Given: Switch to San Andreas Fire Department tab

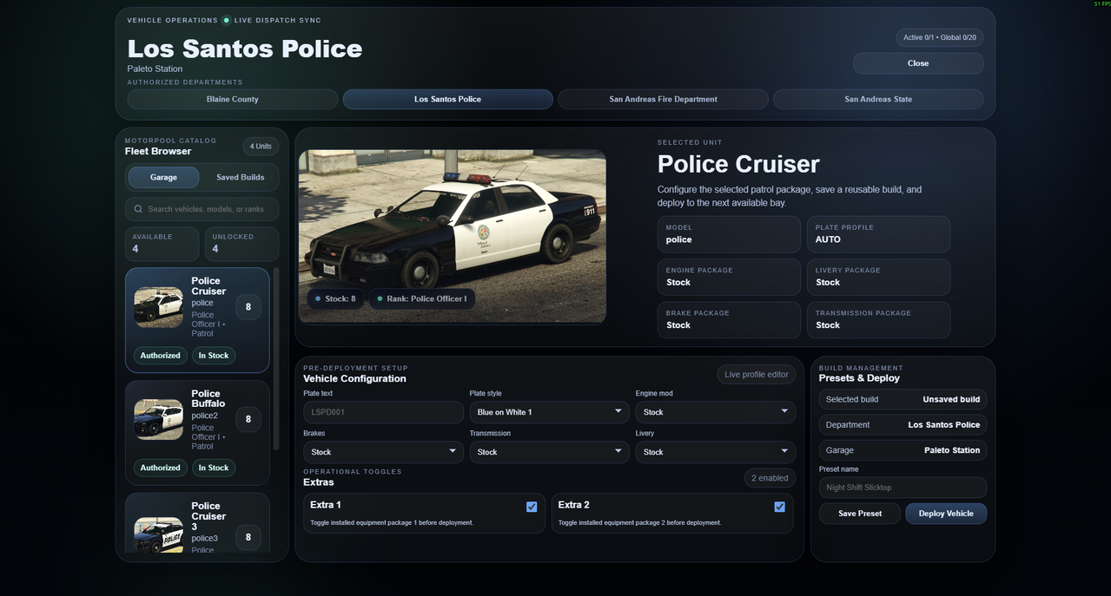Looking at the screenshot, I should (x=663, y=99).
